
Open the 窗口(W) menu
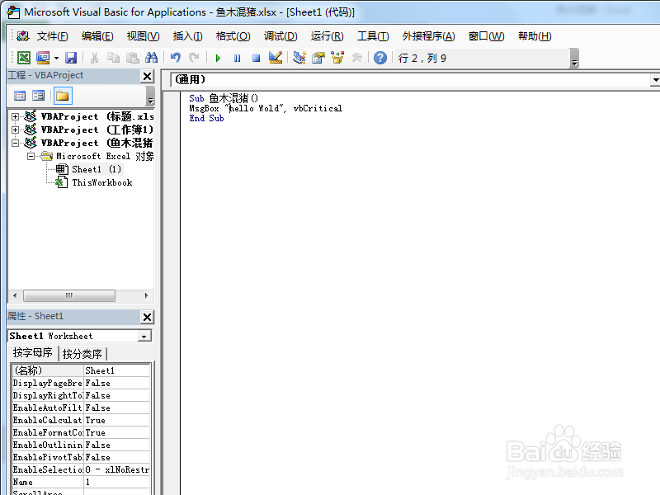tap(486, 36)
